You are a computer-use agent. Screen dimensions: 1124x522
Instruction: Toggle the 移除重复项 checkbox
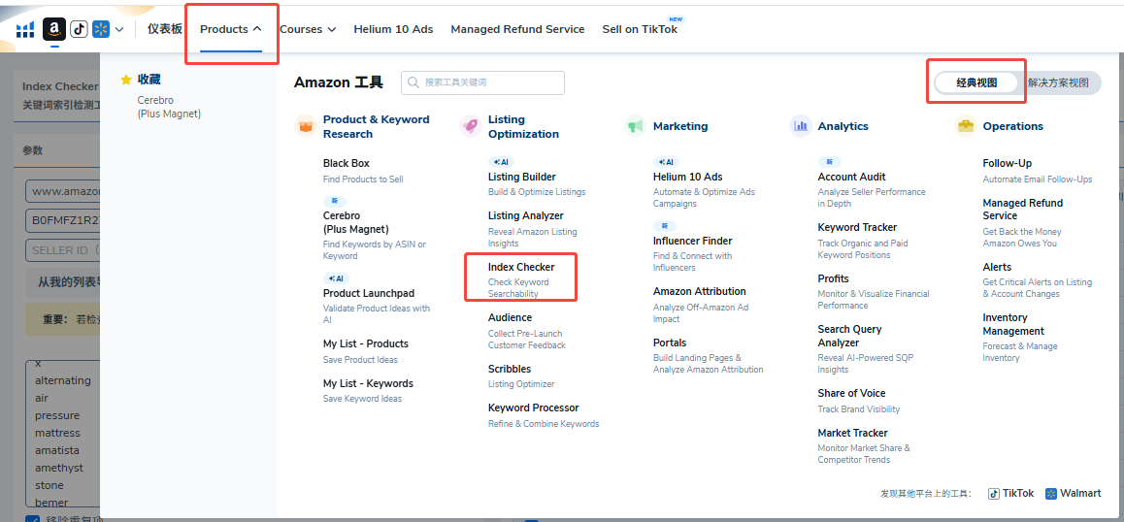click(x=32, y=519)
